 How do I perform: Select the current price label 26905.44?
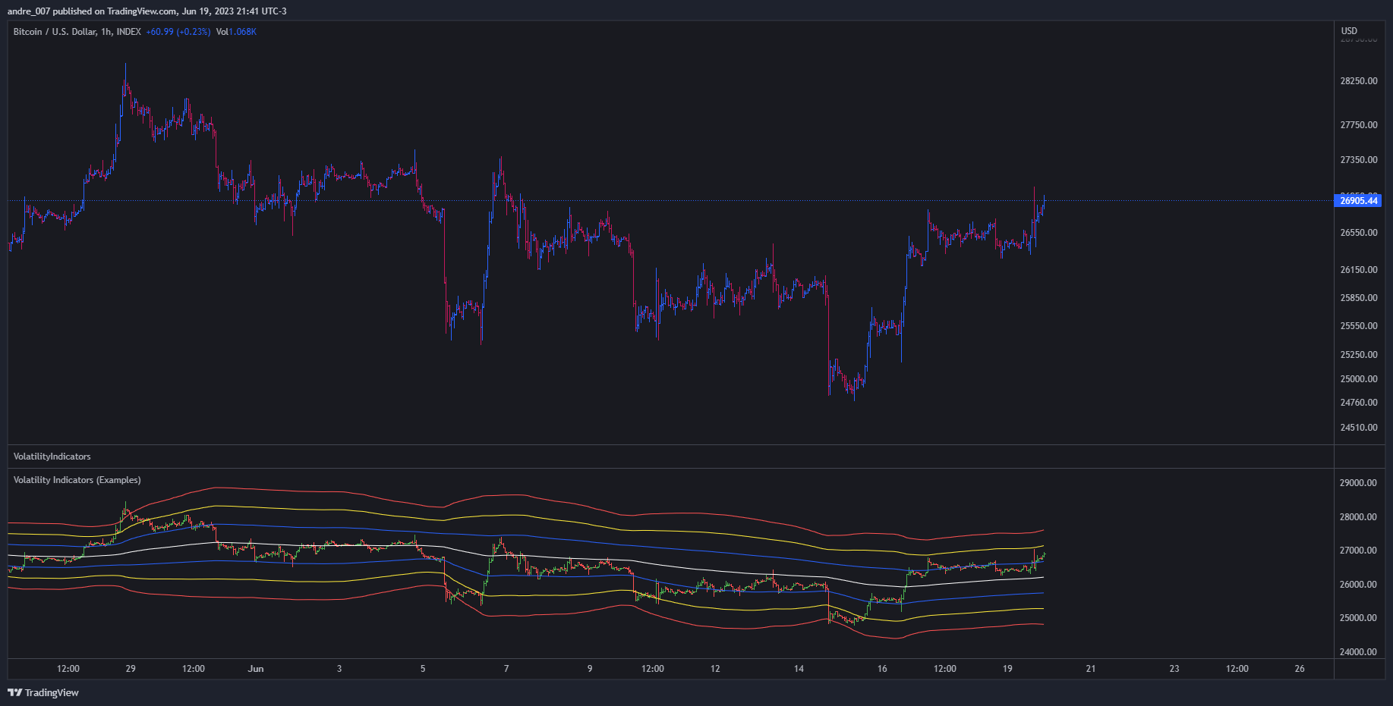pyautogui.click(x=1358, y=201)
